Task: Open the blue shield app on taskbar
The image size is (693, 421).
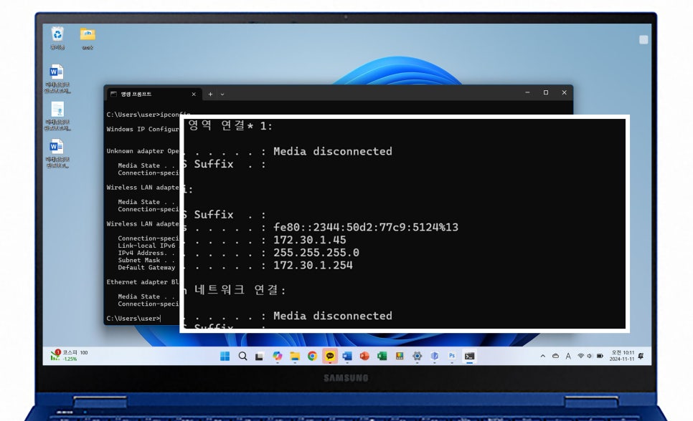Action: 435,356
